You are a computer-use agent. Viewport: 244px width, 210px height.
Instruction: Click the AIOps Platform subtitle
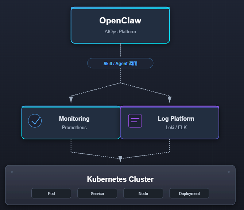pyautogui.click(x=120, y=32)
